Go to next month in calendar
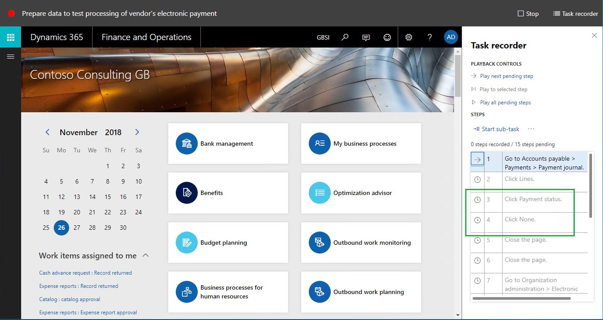 pos(137,132)
